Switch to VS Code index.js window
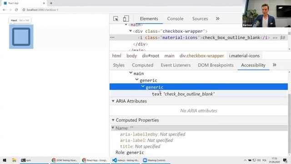The height and width of the screenshot is (164, 291). [x=125, y=160]
